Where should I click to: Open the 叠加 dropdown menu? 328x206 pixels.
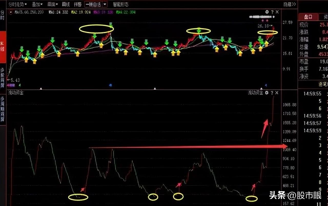click(37, 4)
